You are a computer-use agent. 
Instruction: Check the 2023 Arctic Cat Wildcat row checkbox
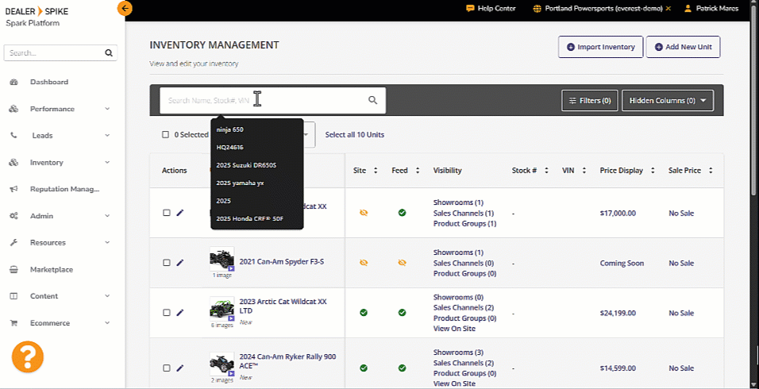pos(166,313)
